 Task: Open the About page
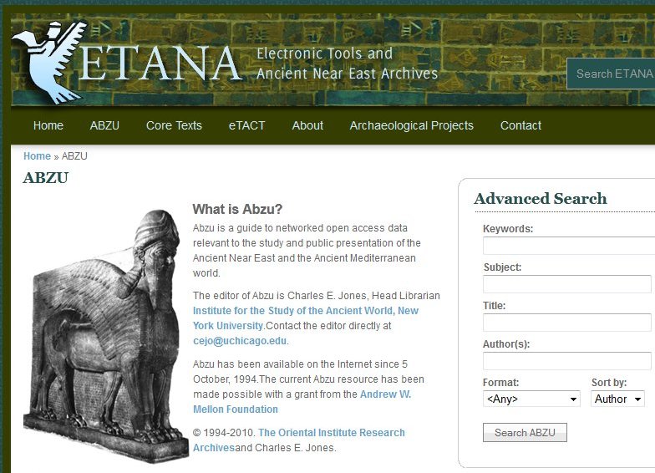point(307,125)
